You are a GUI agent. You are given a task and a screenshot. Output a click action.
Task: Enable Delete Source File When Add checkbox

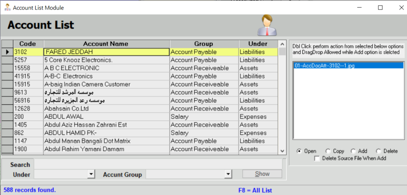317,159
